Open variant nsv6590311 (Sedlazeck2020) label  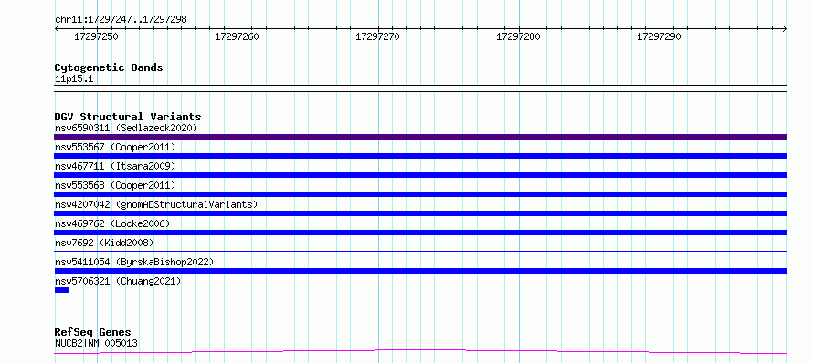tap(126, 128)
